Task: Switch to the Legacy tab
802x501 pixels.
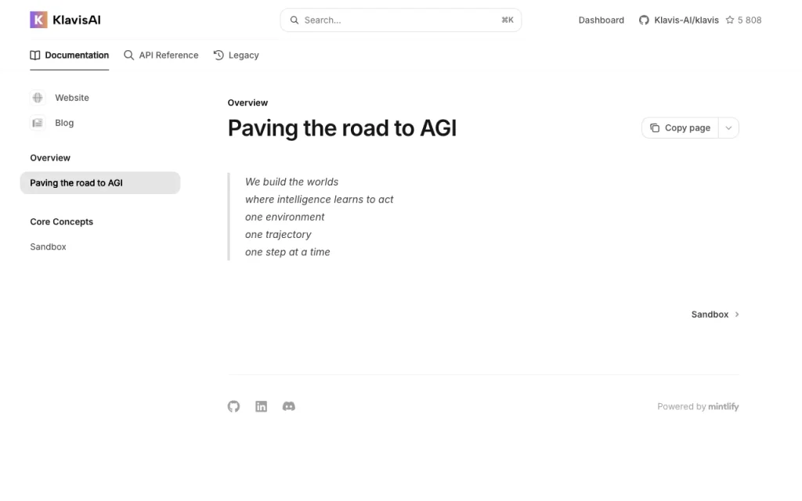Action: pos(236,56)
